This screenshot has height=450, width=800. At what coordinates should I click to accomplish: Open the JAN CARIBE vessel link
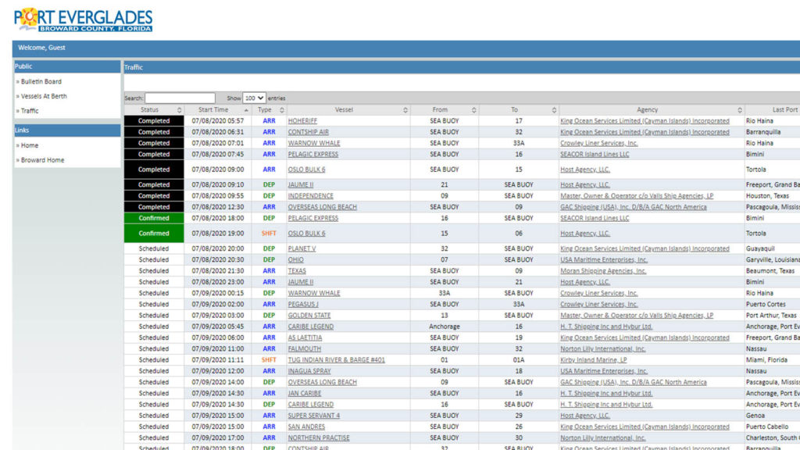click(x=305, y=394)
